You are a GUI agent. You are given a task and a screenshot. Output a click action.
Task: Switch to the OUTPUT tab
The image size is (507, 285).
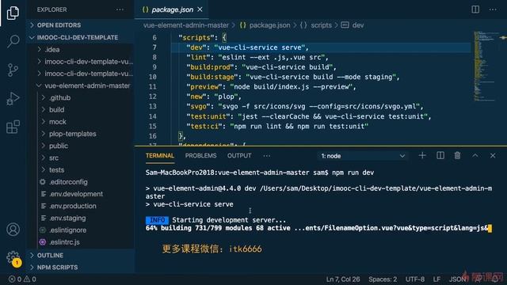click(x=239, y=156)
